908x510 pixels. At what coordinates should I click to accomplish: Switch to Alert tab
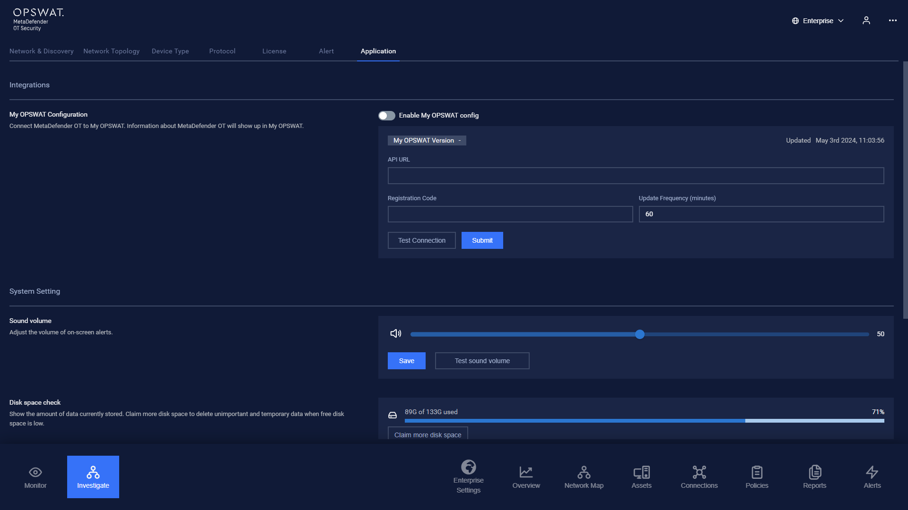[x=326, y=51]
